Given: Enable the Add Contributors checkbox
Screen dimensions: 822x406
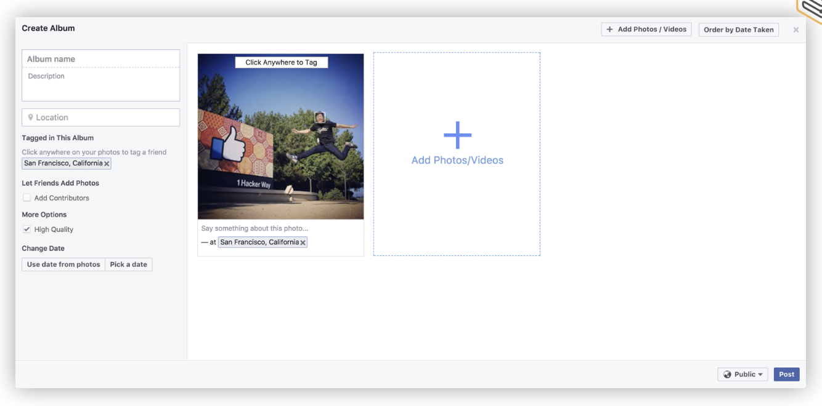Looking at the screenshot, I should (26, 198).
